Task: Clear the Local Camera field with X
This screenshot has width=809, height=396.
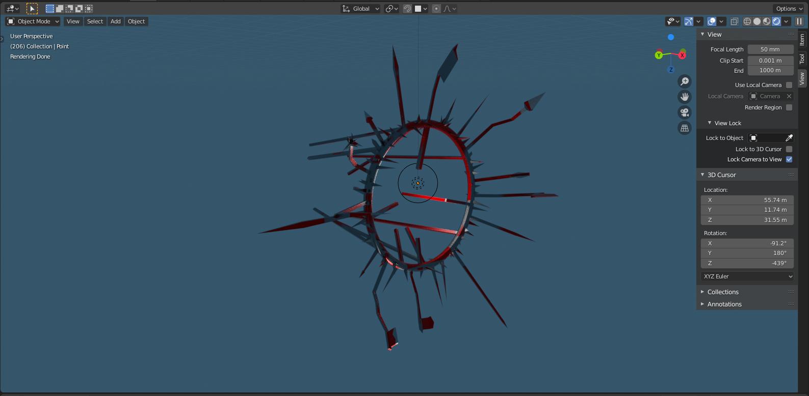Action: coord(789,96)
